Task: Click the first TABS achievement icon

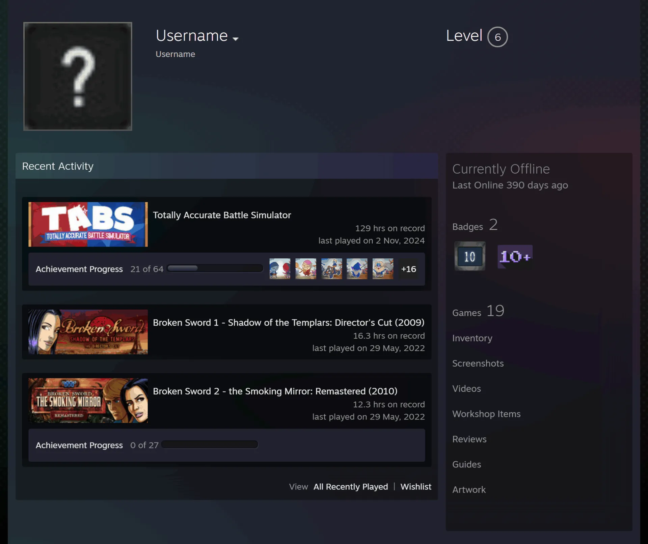Action: coord(280,269)
